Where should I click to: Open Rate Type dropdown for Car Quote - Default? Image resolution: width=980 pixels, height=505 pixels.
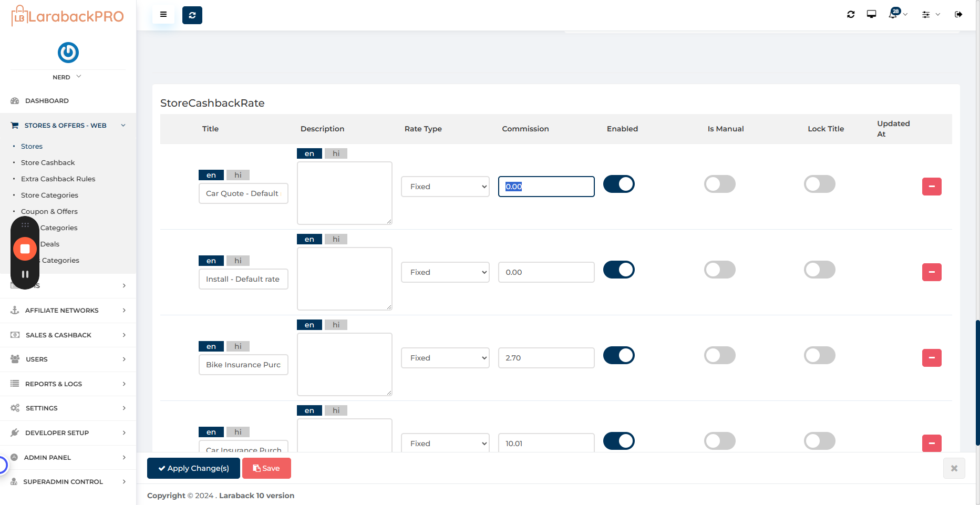point(445,187)
